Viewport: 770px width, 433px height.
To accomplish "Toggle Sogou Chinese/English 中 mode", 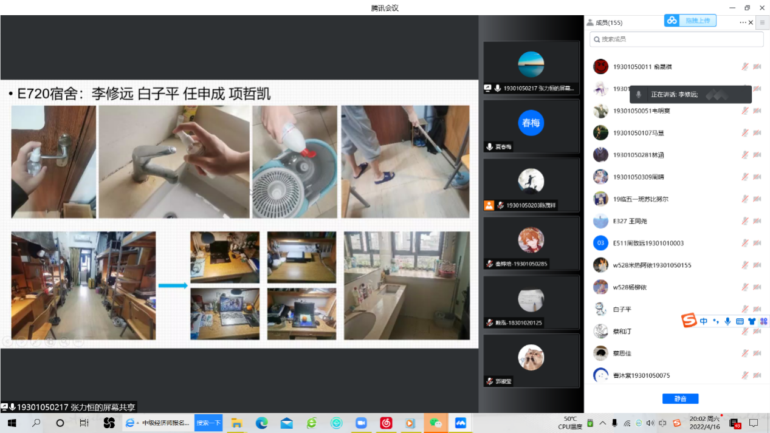I will pyautogui.click(x=704, y=321).
